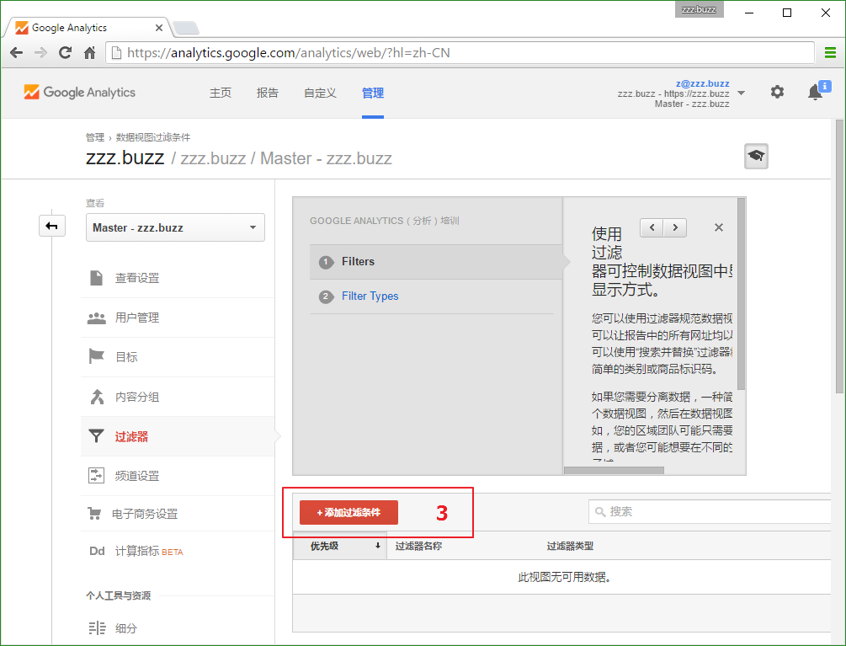Click the zzz.buzz profile badge in title bar
Viewport: 846px width, 646px height.
click(x=699, y=9)
